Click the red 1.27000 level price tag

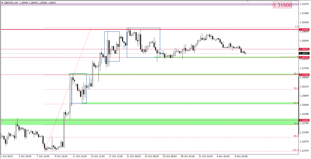(304, 75)
